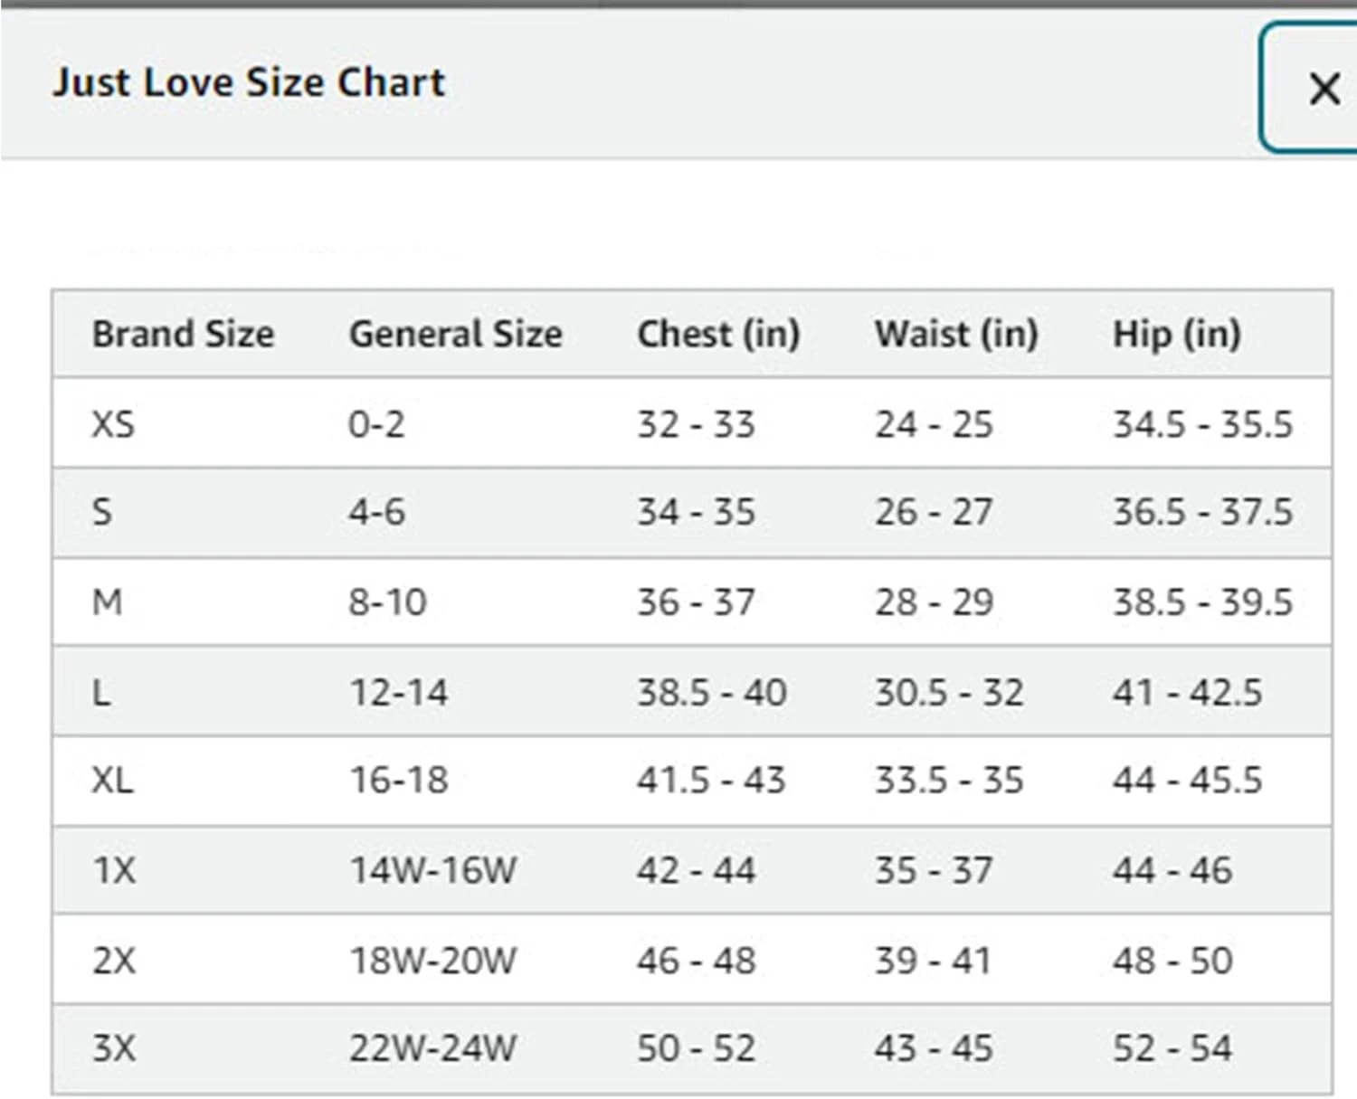The image size is (1357, 1099).
Task: Select waist value 39 - 41
Action: click(933, 960)
